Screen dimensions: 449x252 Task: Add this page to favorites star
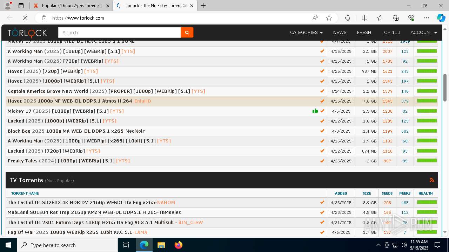pos(329,18)
